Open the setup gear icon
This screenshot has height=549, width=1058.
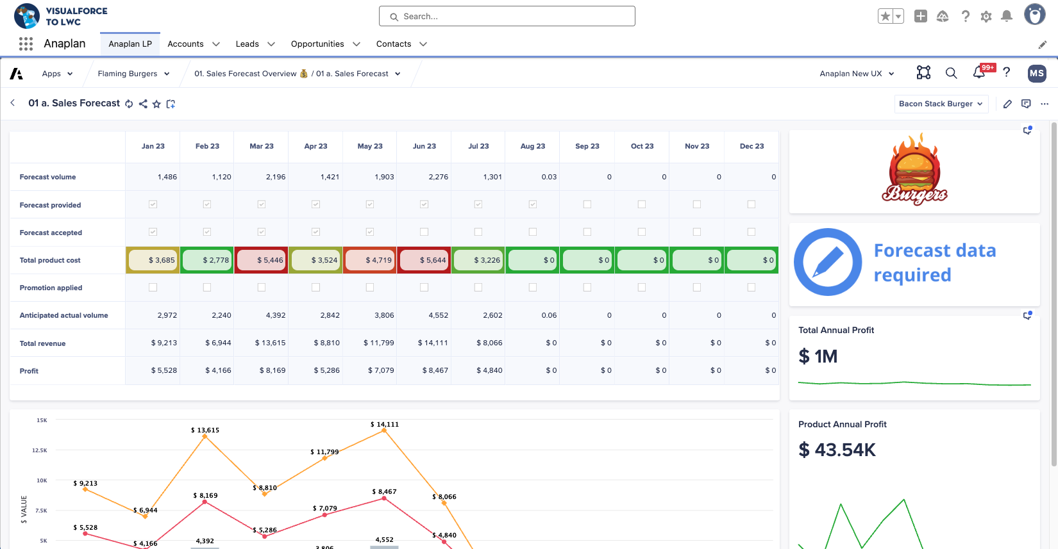(x=986, y=17)
